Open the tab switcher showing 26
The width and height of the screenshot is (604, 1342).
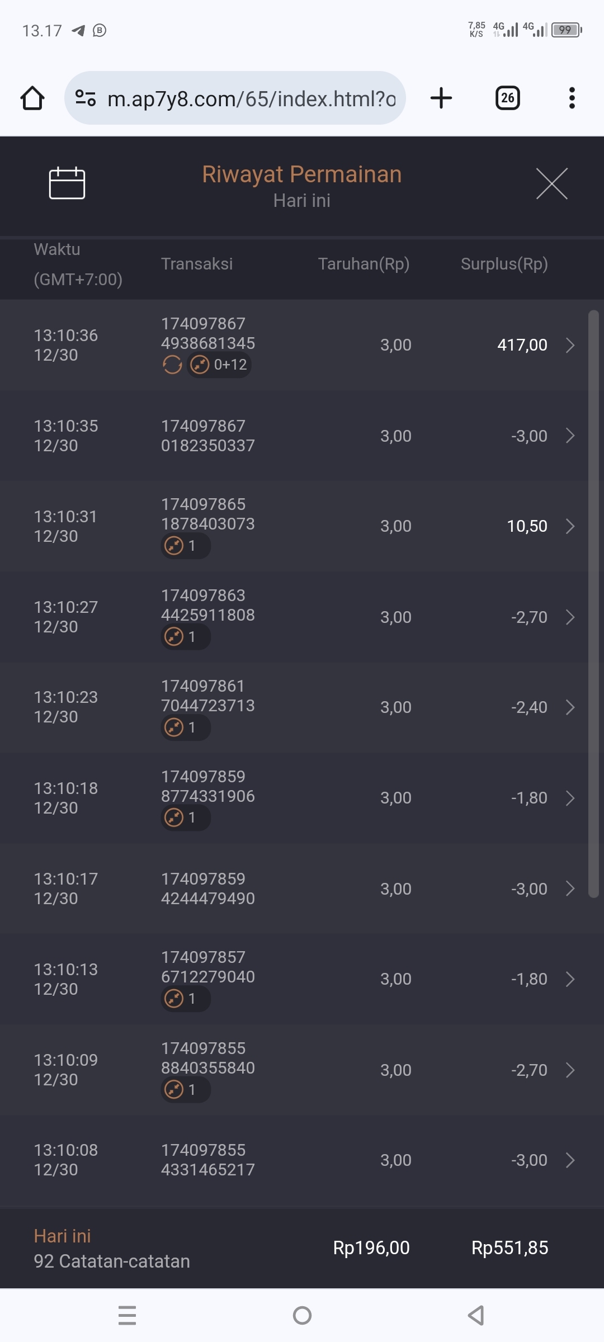507,98
